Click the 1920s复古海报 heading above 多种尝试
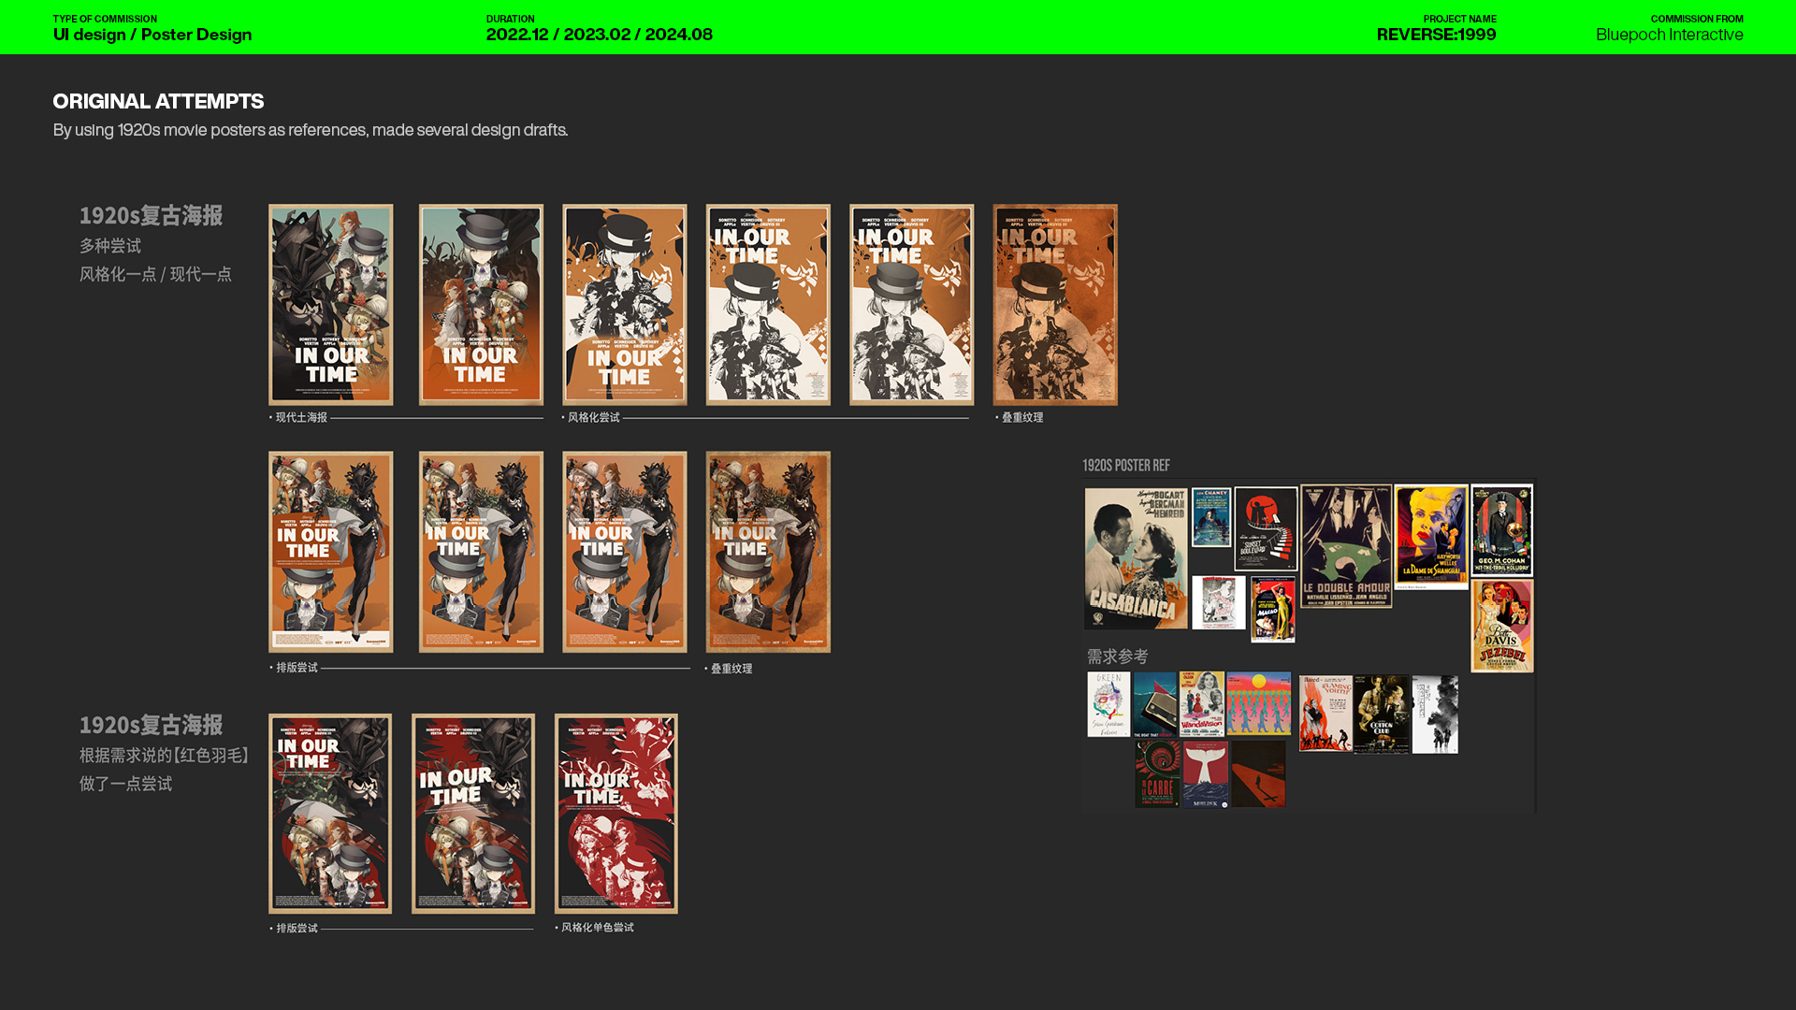The image size is (1796, 1010). [151, 215]
